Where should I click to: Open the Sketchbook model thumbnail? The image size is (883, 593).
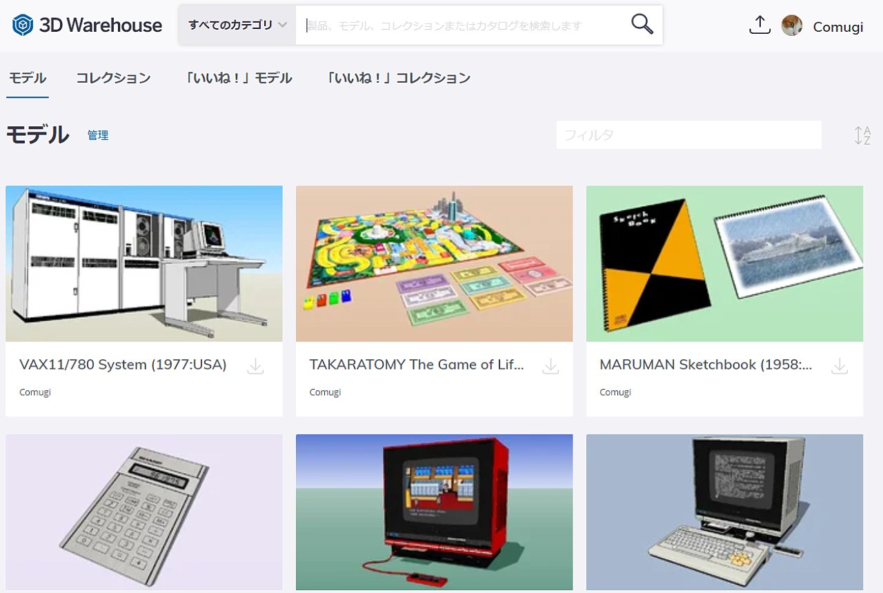point(724,263)
